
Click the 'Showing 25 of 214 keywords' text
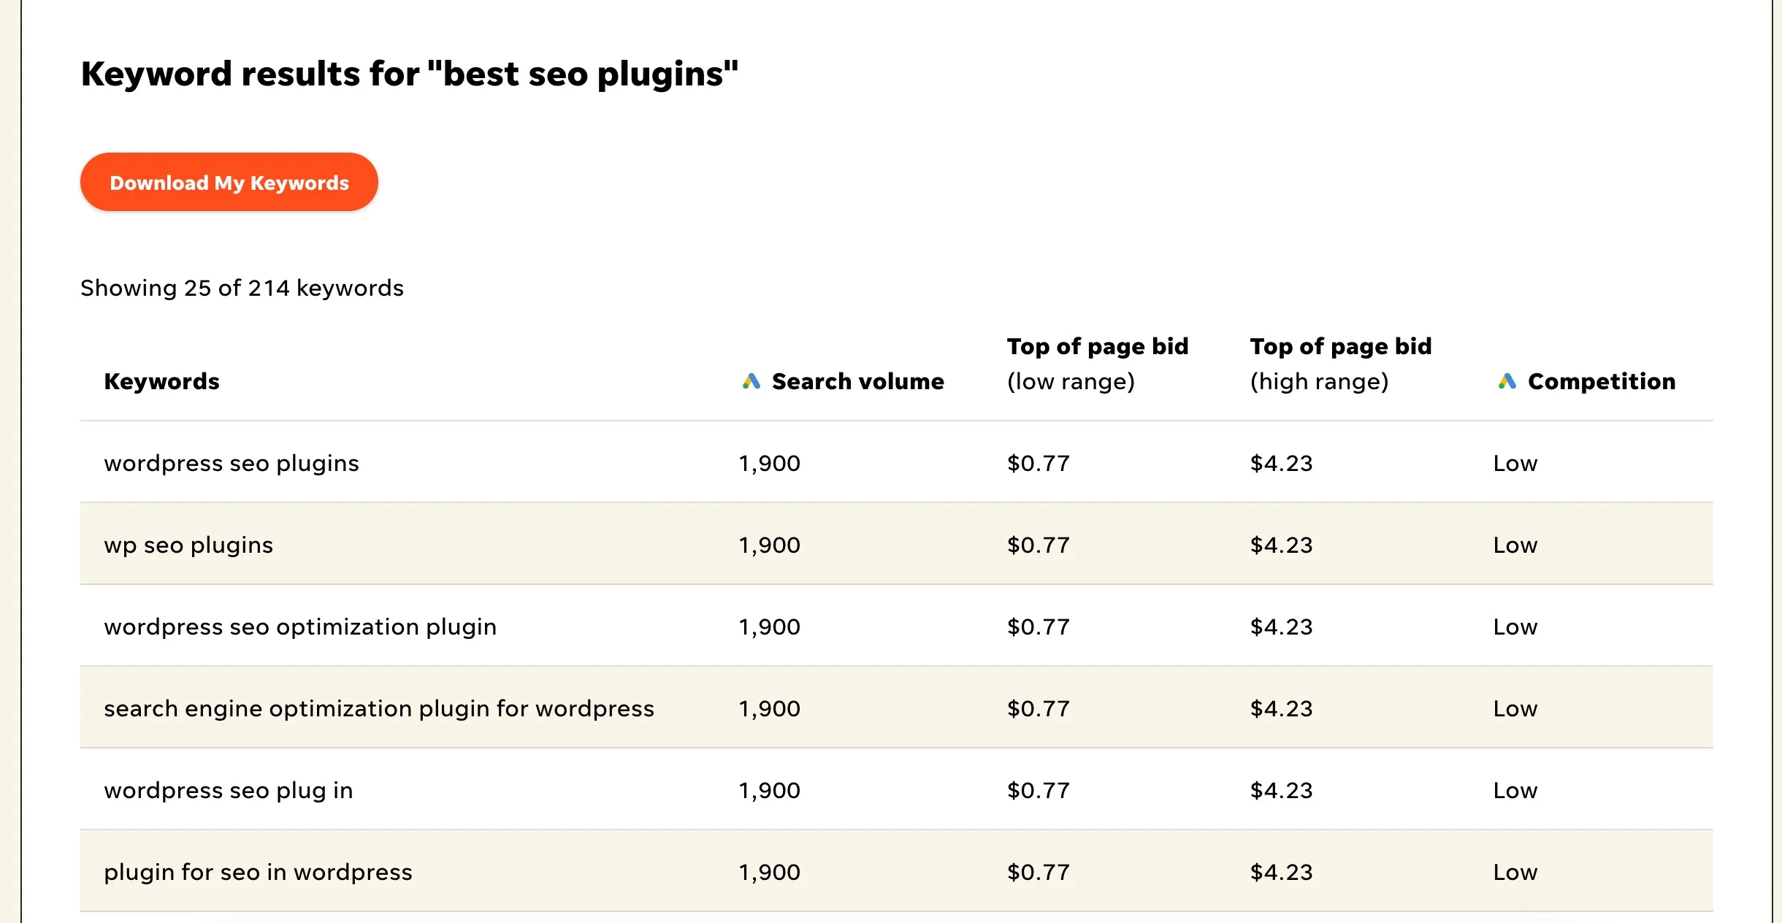242,288
